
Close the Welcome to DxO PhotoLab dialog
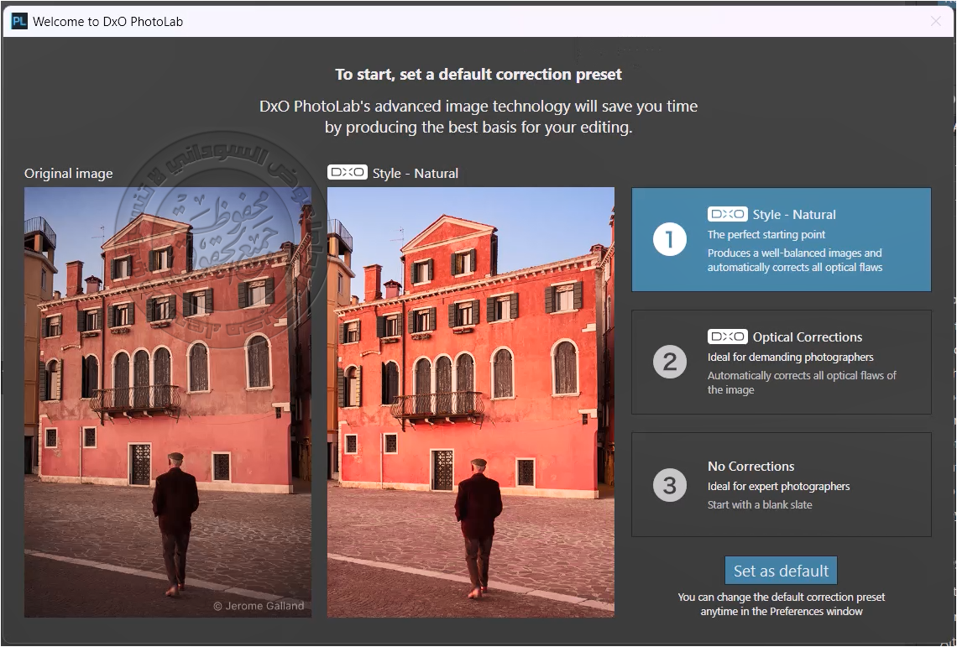[936, 21]
